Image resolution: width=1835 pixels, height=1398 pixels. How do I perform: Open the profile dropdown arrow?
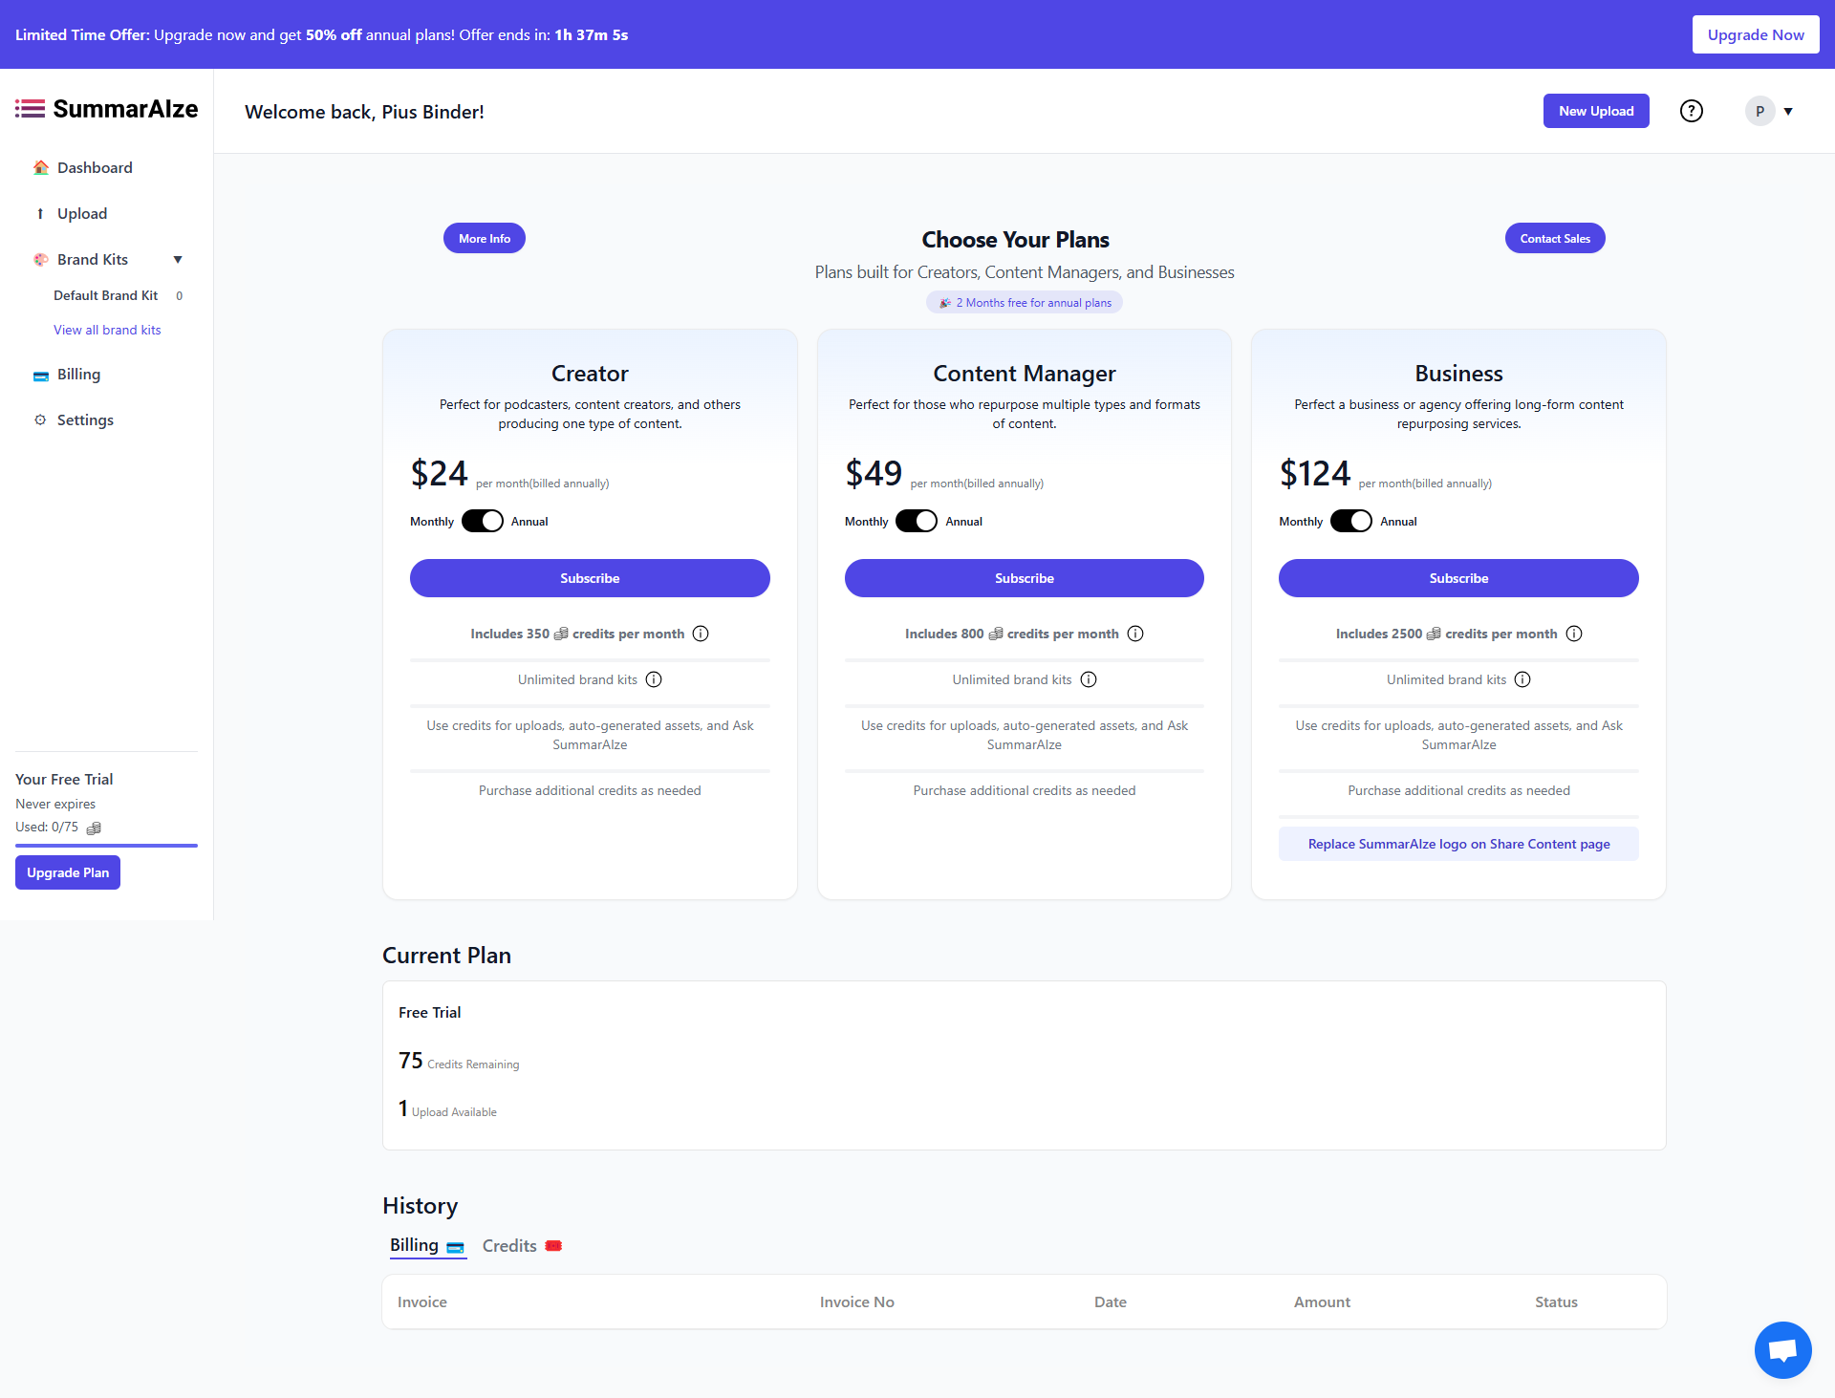pyautogui.click(x=1788, y=112)
